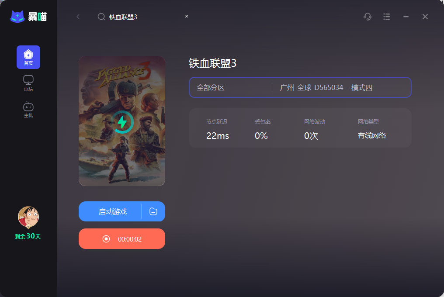Click the lightning acceleration icon on cover
444x297 pixels.
pyautogui.click(x=122, y=122)
